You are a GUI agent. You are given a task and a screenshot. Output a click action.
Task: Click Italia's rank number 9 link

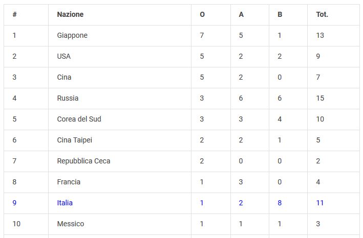coord(14,203)
